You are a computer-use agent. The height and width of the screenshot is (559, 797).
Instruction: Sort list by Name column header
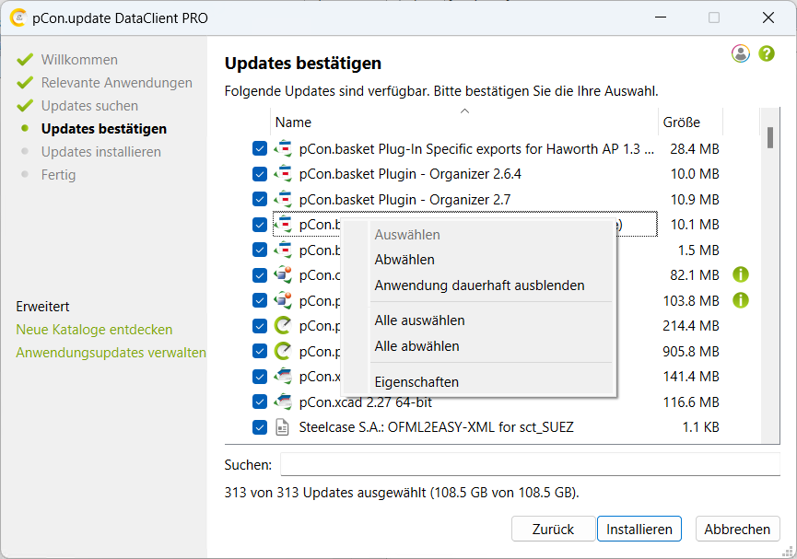tap(464, 122)
